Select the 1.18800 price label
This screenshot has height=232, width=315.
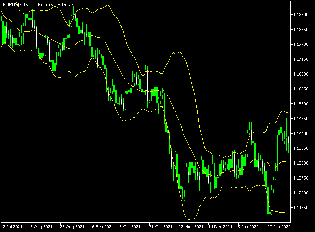(x=301, y=15)
